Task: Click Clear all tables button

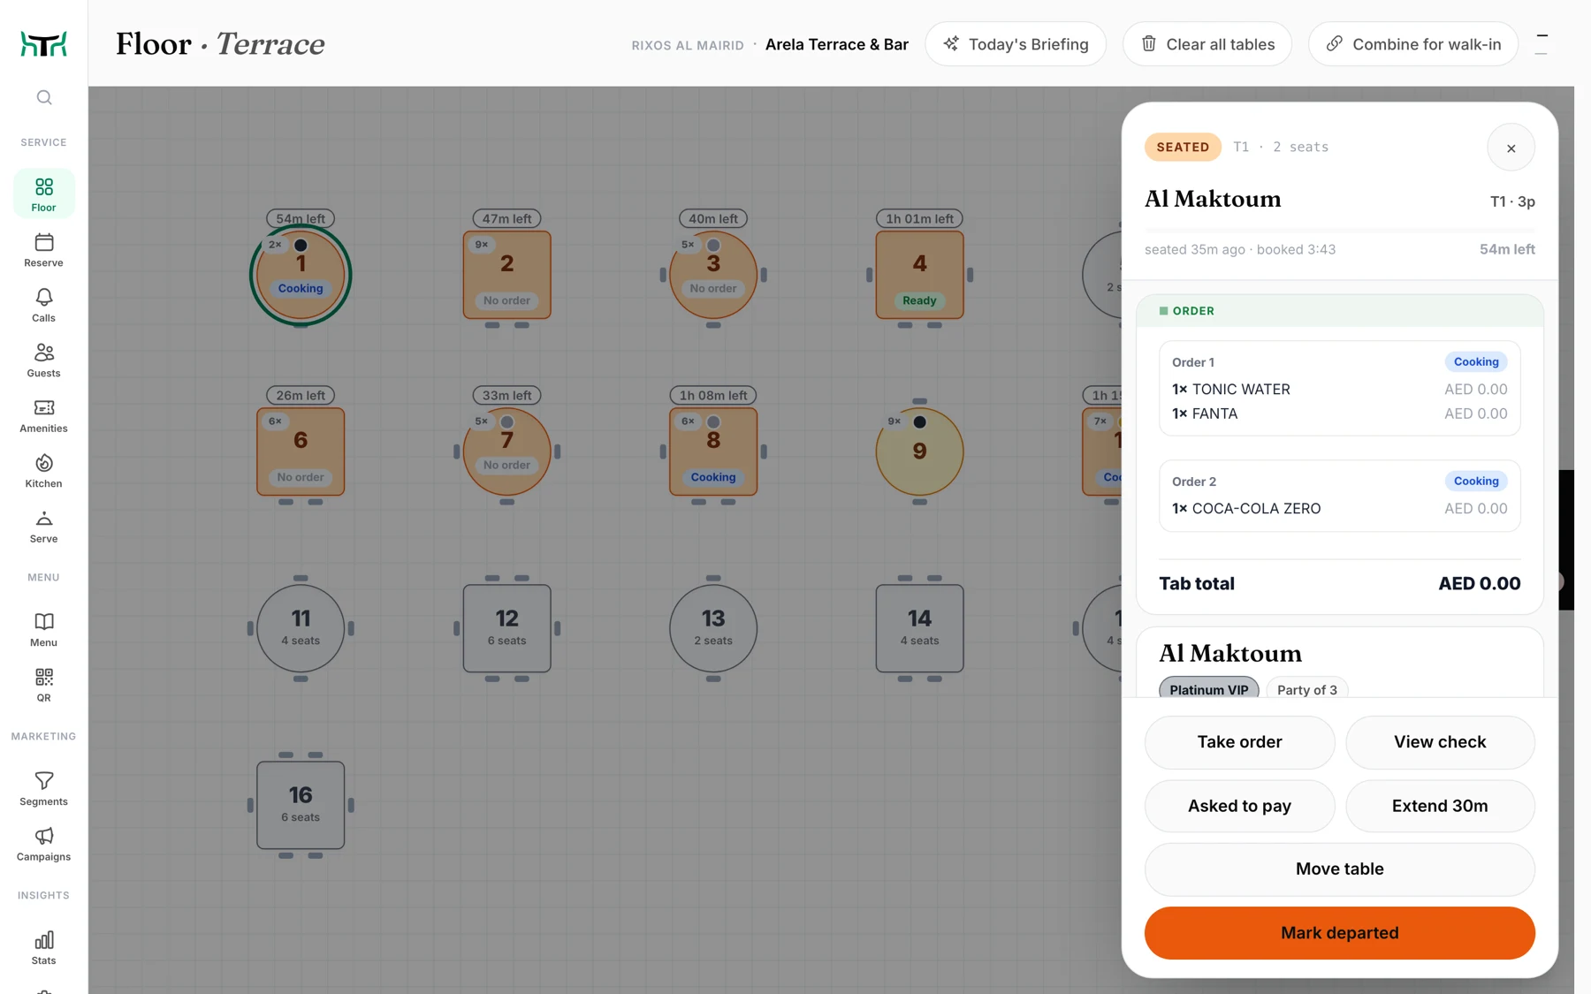Action: [x=1207, y=44]
